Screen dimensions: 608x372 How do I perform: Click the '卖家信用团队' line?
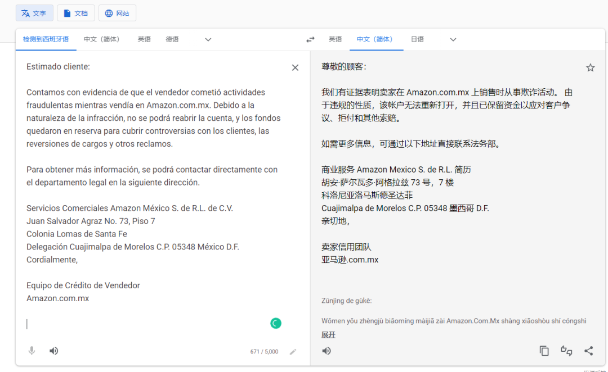tap(346, 247)
